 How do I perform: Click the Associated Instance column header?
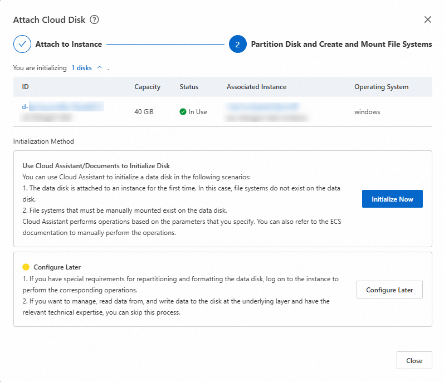pos(256,87)
